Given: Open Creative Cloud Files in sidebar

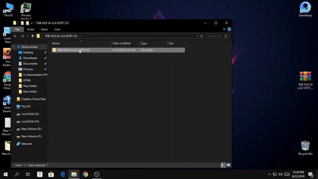Looking at the screenshot, I should pyautogui.click(x=33, y=99).
